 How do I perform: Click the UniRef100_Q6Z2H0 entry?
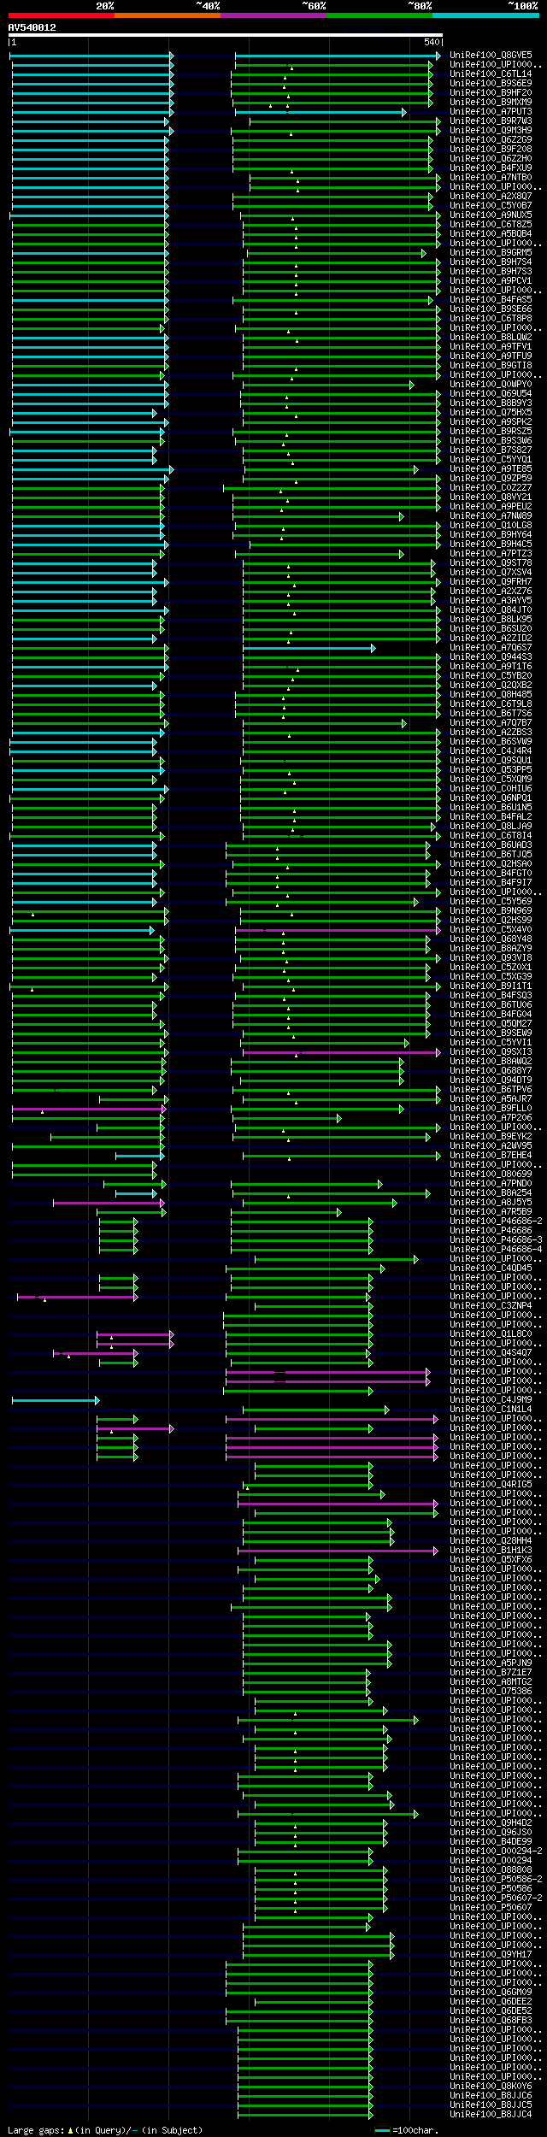click(x=491, y=158)
